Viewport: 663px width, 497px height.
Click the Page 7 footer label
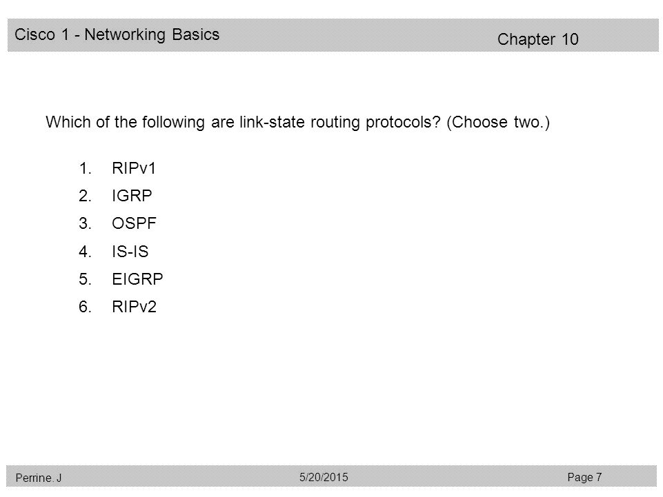(585, 477)
